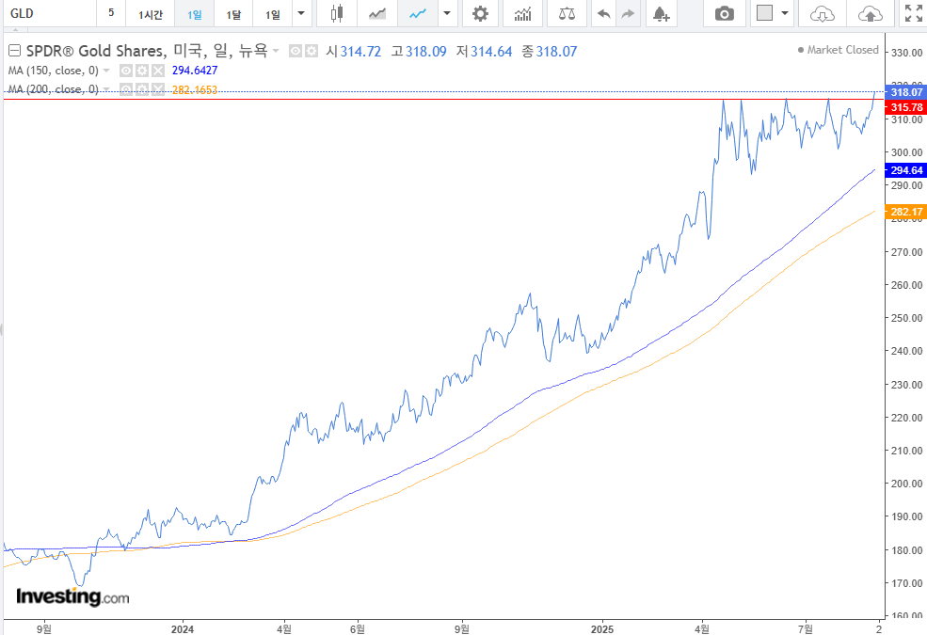
Task: Open the MA (150, close, 0) dropdown arrow
Action: (x=106, y=71)
